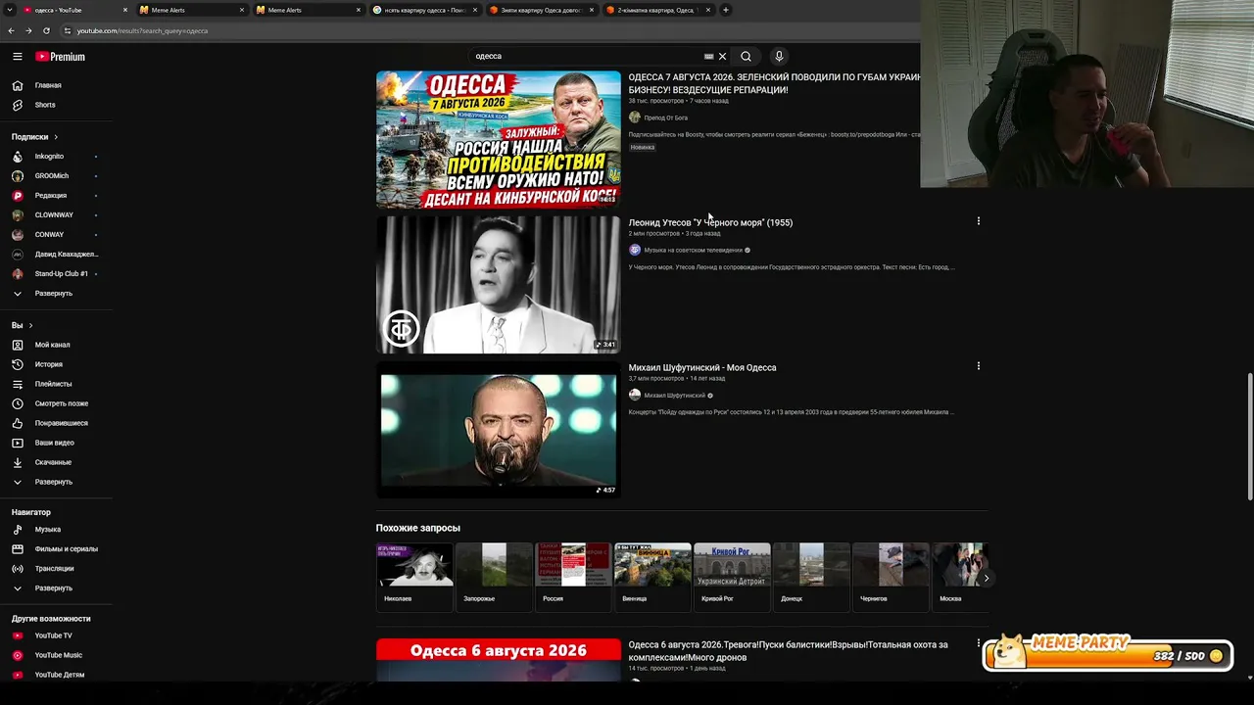Show more related searches with next arrow

coord(986,578)
